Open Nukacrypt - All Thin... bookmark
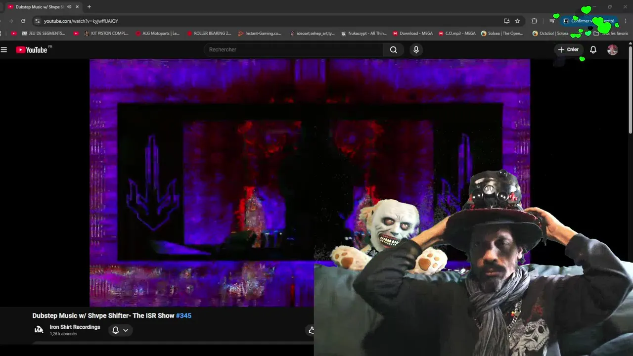633x356 pixels. pos(363,34)
